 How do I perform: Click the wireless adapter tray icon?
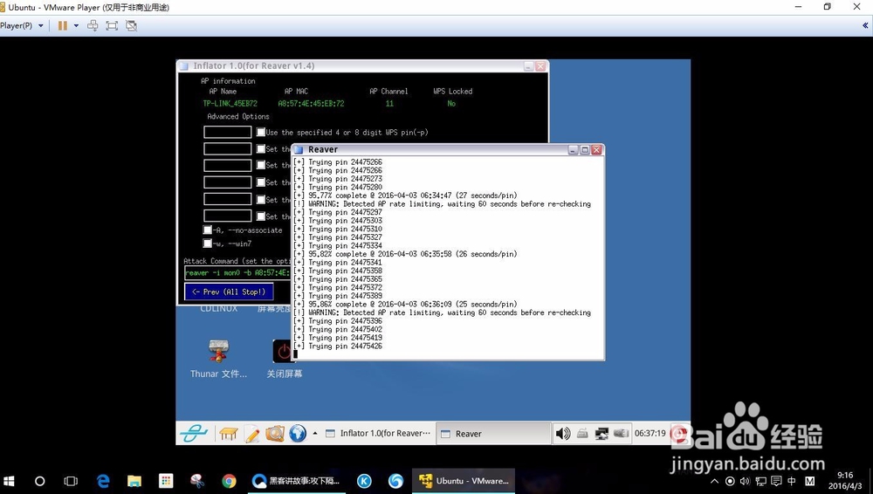tap(621, 433)
